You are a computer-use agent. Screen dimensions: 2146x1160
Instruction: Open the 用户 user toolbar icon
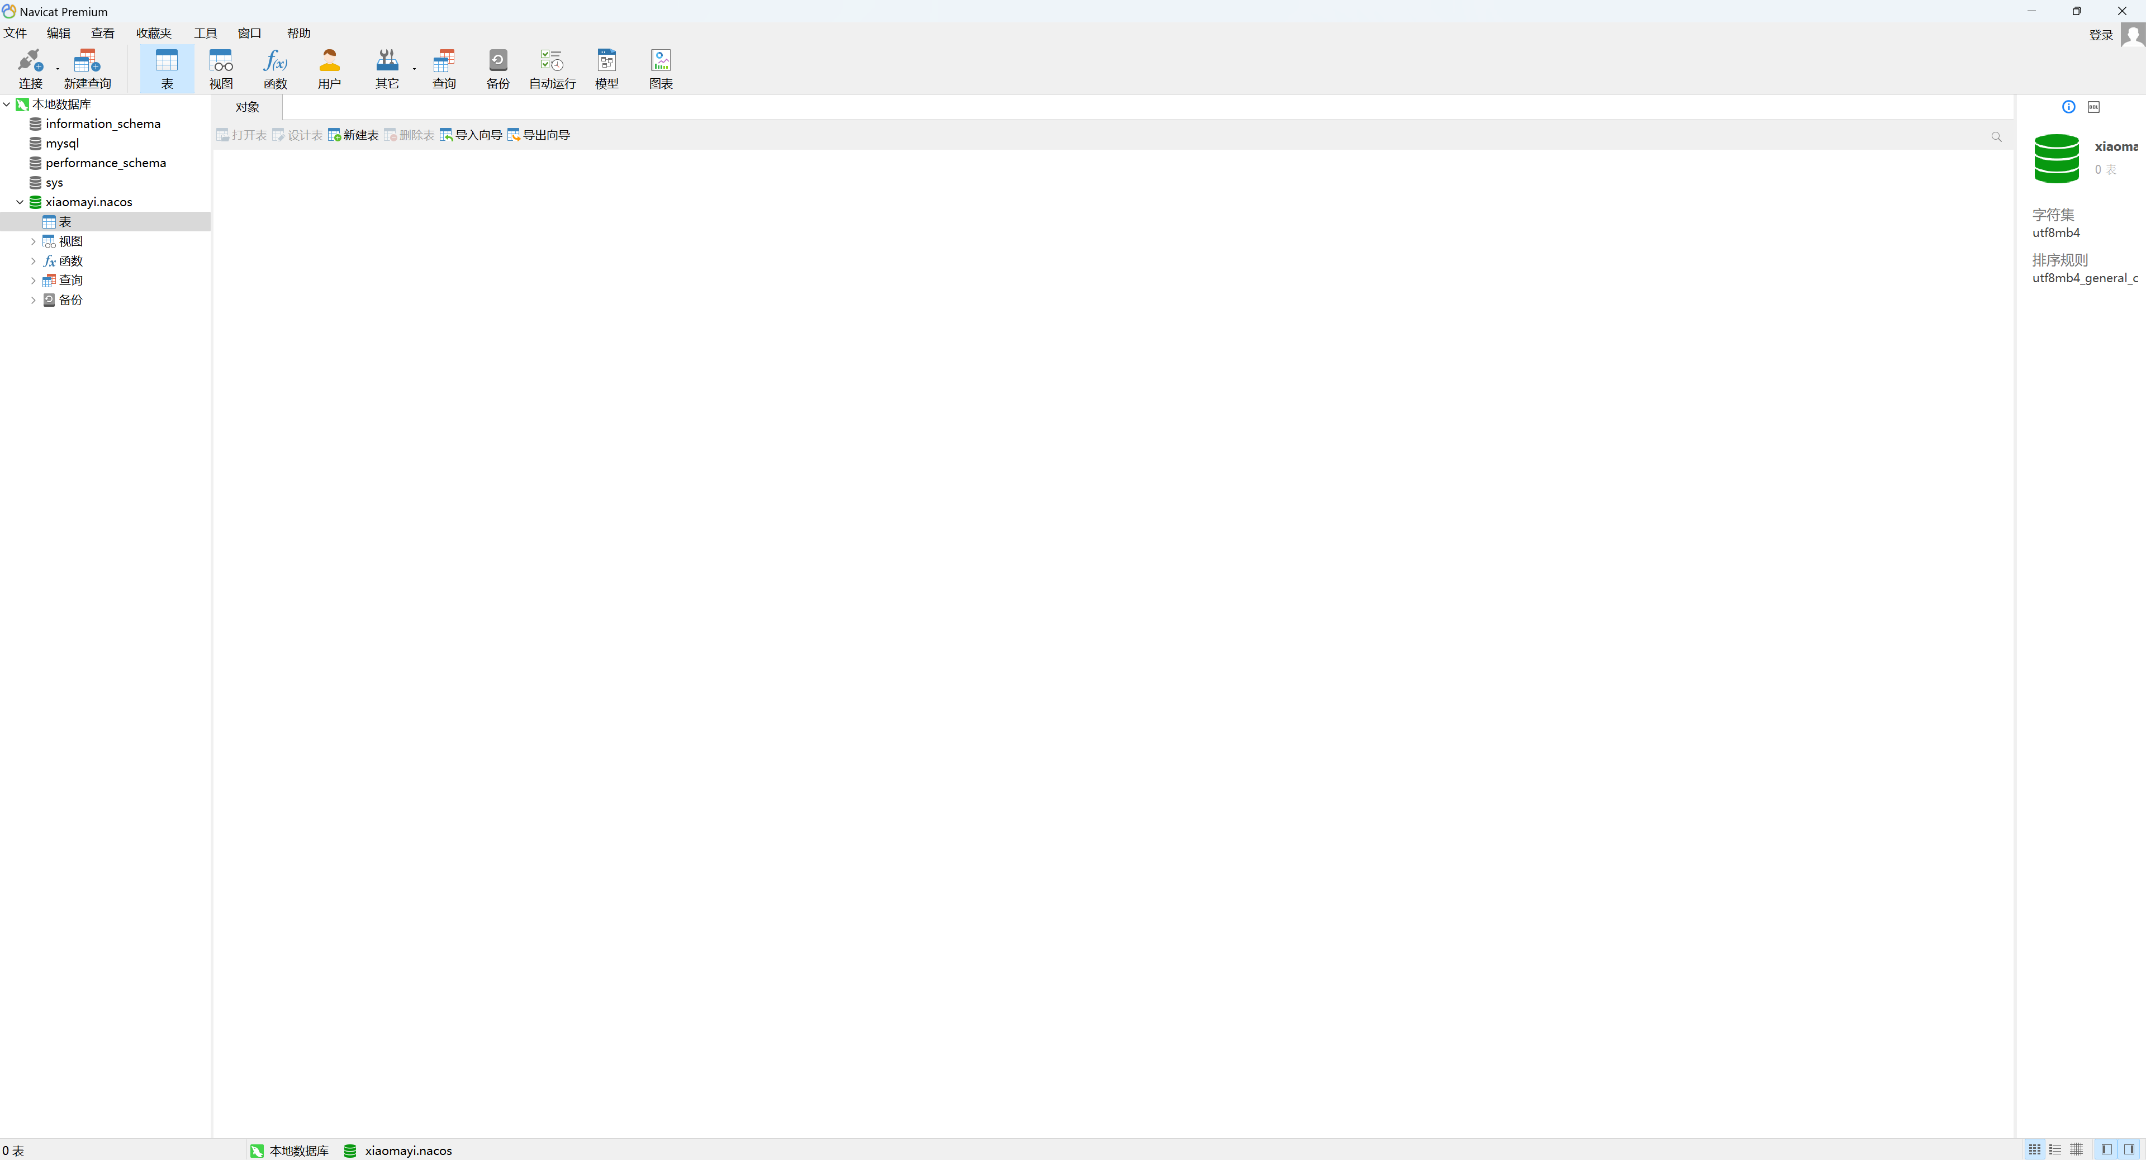[x=329, y=68]
